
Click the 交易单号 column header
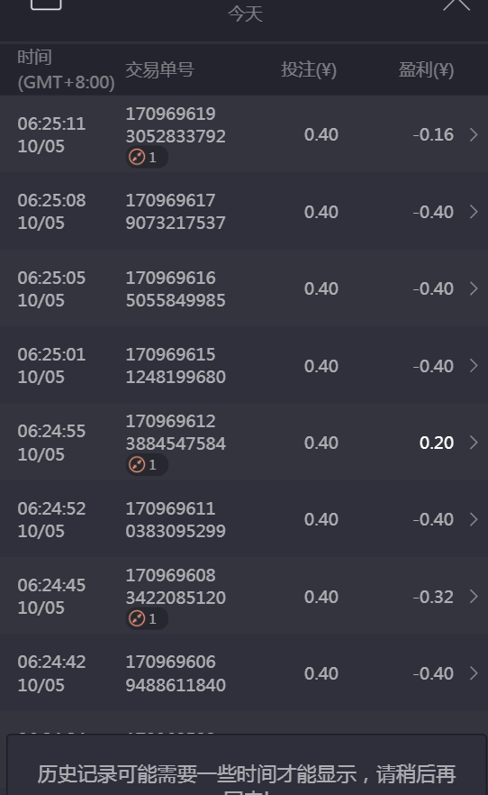[x=159, y=69]
